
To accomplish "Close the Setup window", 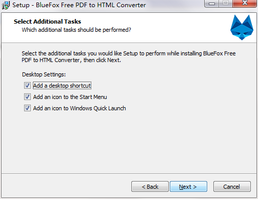I will [245, 4].
